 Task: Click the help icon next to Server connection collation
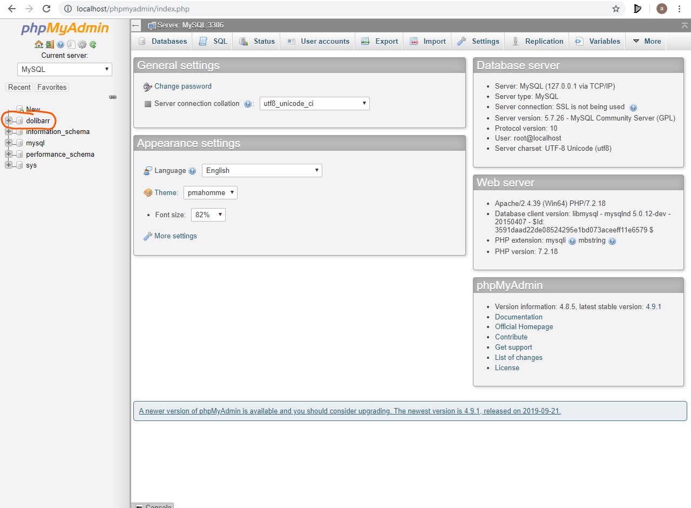point(248,104)
